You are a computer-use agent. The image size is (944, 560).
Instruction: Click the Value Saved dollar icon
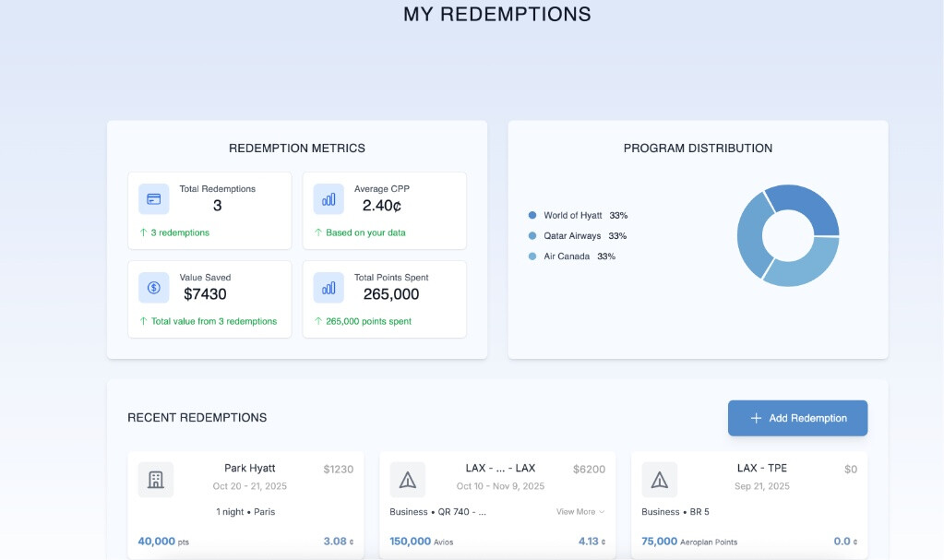coord(154,287)
